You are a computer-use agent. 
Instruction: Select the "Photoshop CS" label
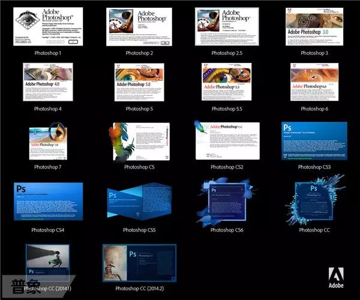tap(139, 167)
